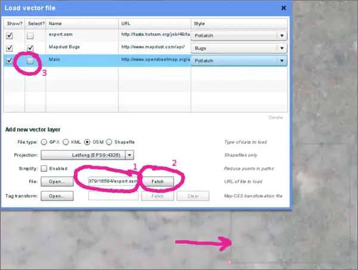The height and width of the screenshot is (270, 358).
Task: Toggle Show checkbox for Main layer
Action: tap(9, 60)
